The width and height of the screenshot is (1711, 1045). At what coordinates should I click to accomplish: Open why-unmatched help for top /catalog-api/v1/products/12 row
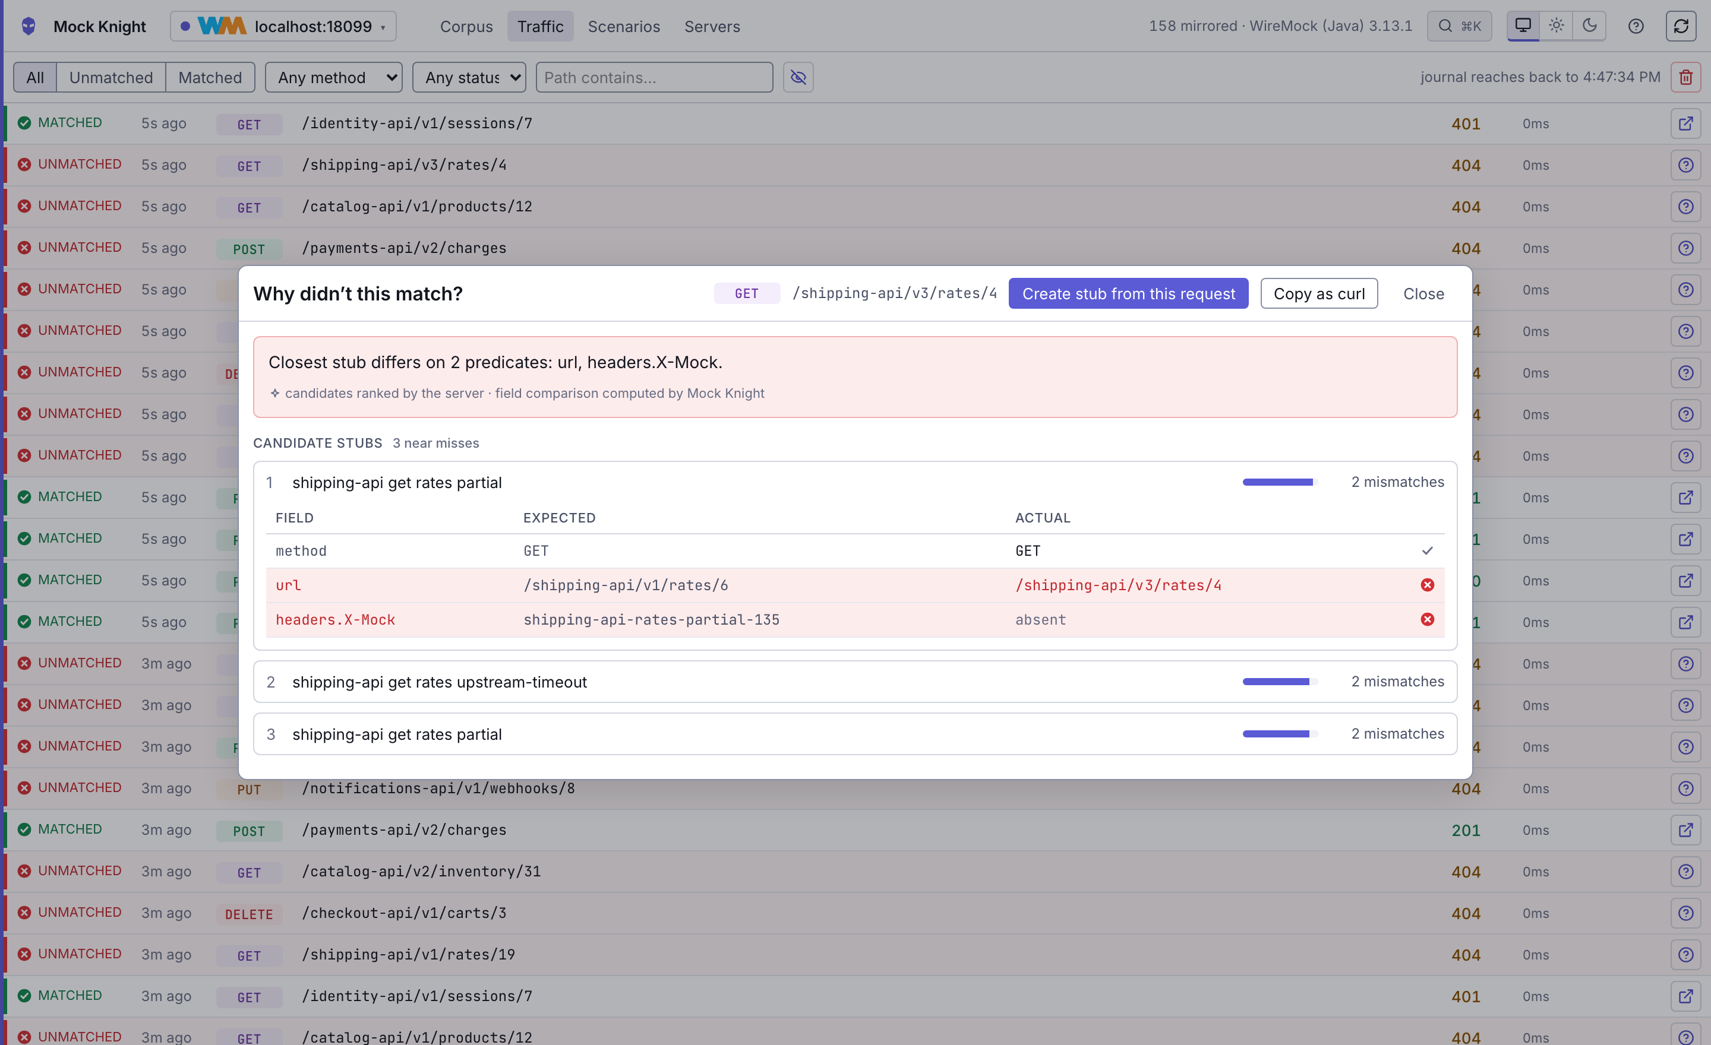(1685, 207)
